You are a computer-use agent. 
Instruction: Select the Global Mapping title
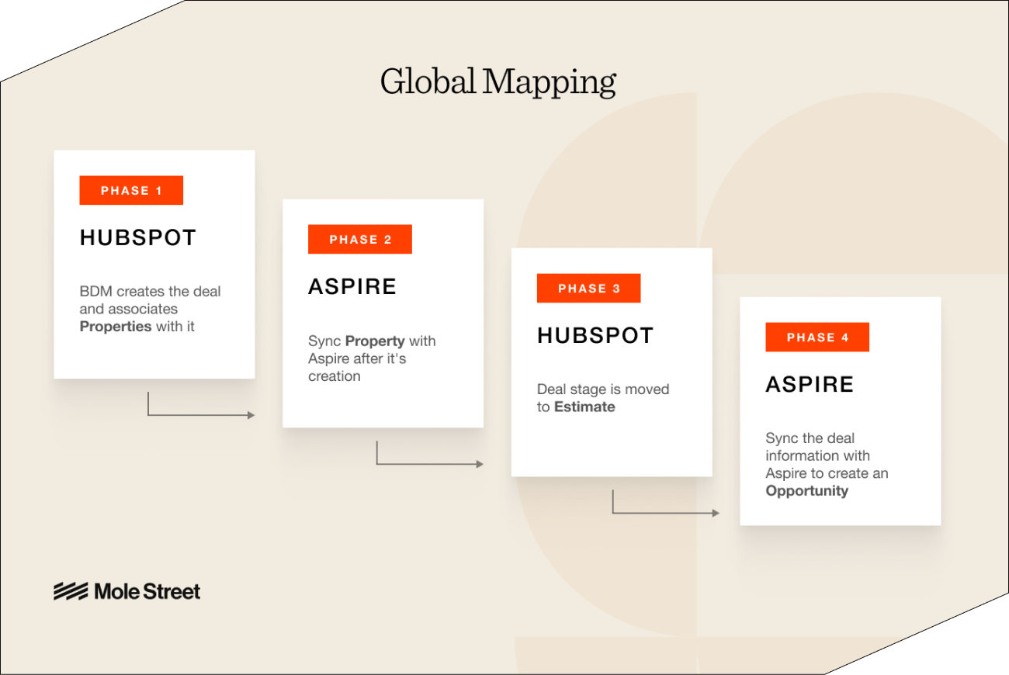click(x=498, y=82)
